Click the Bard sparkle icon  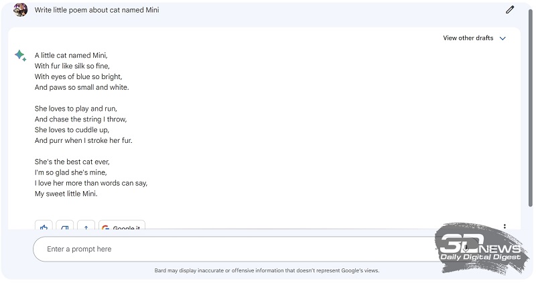click(x=21, y=55)
